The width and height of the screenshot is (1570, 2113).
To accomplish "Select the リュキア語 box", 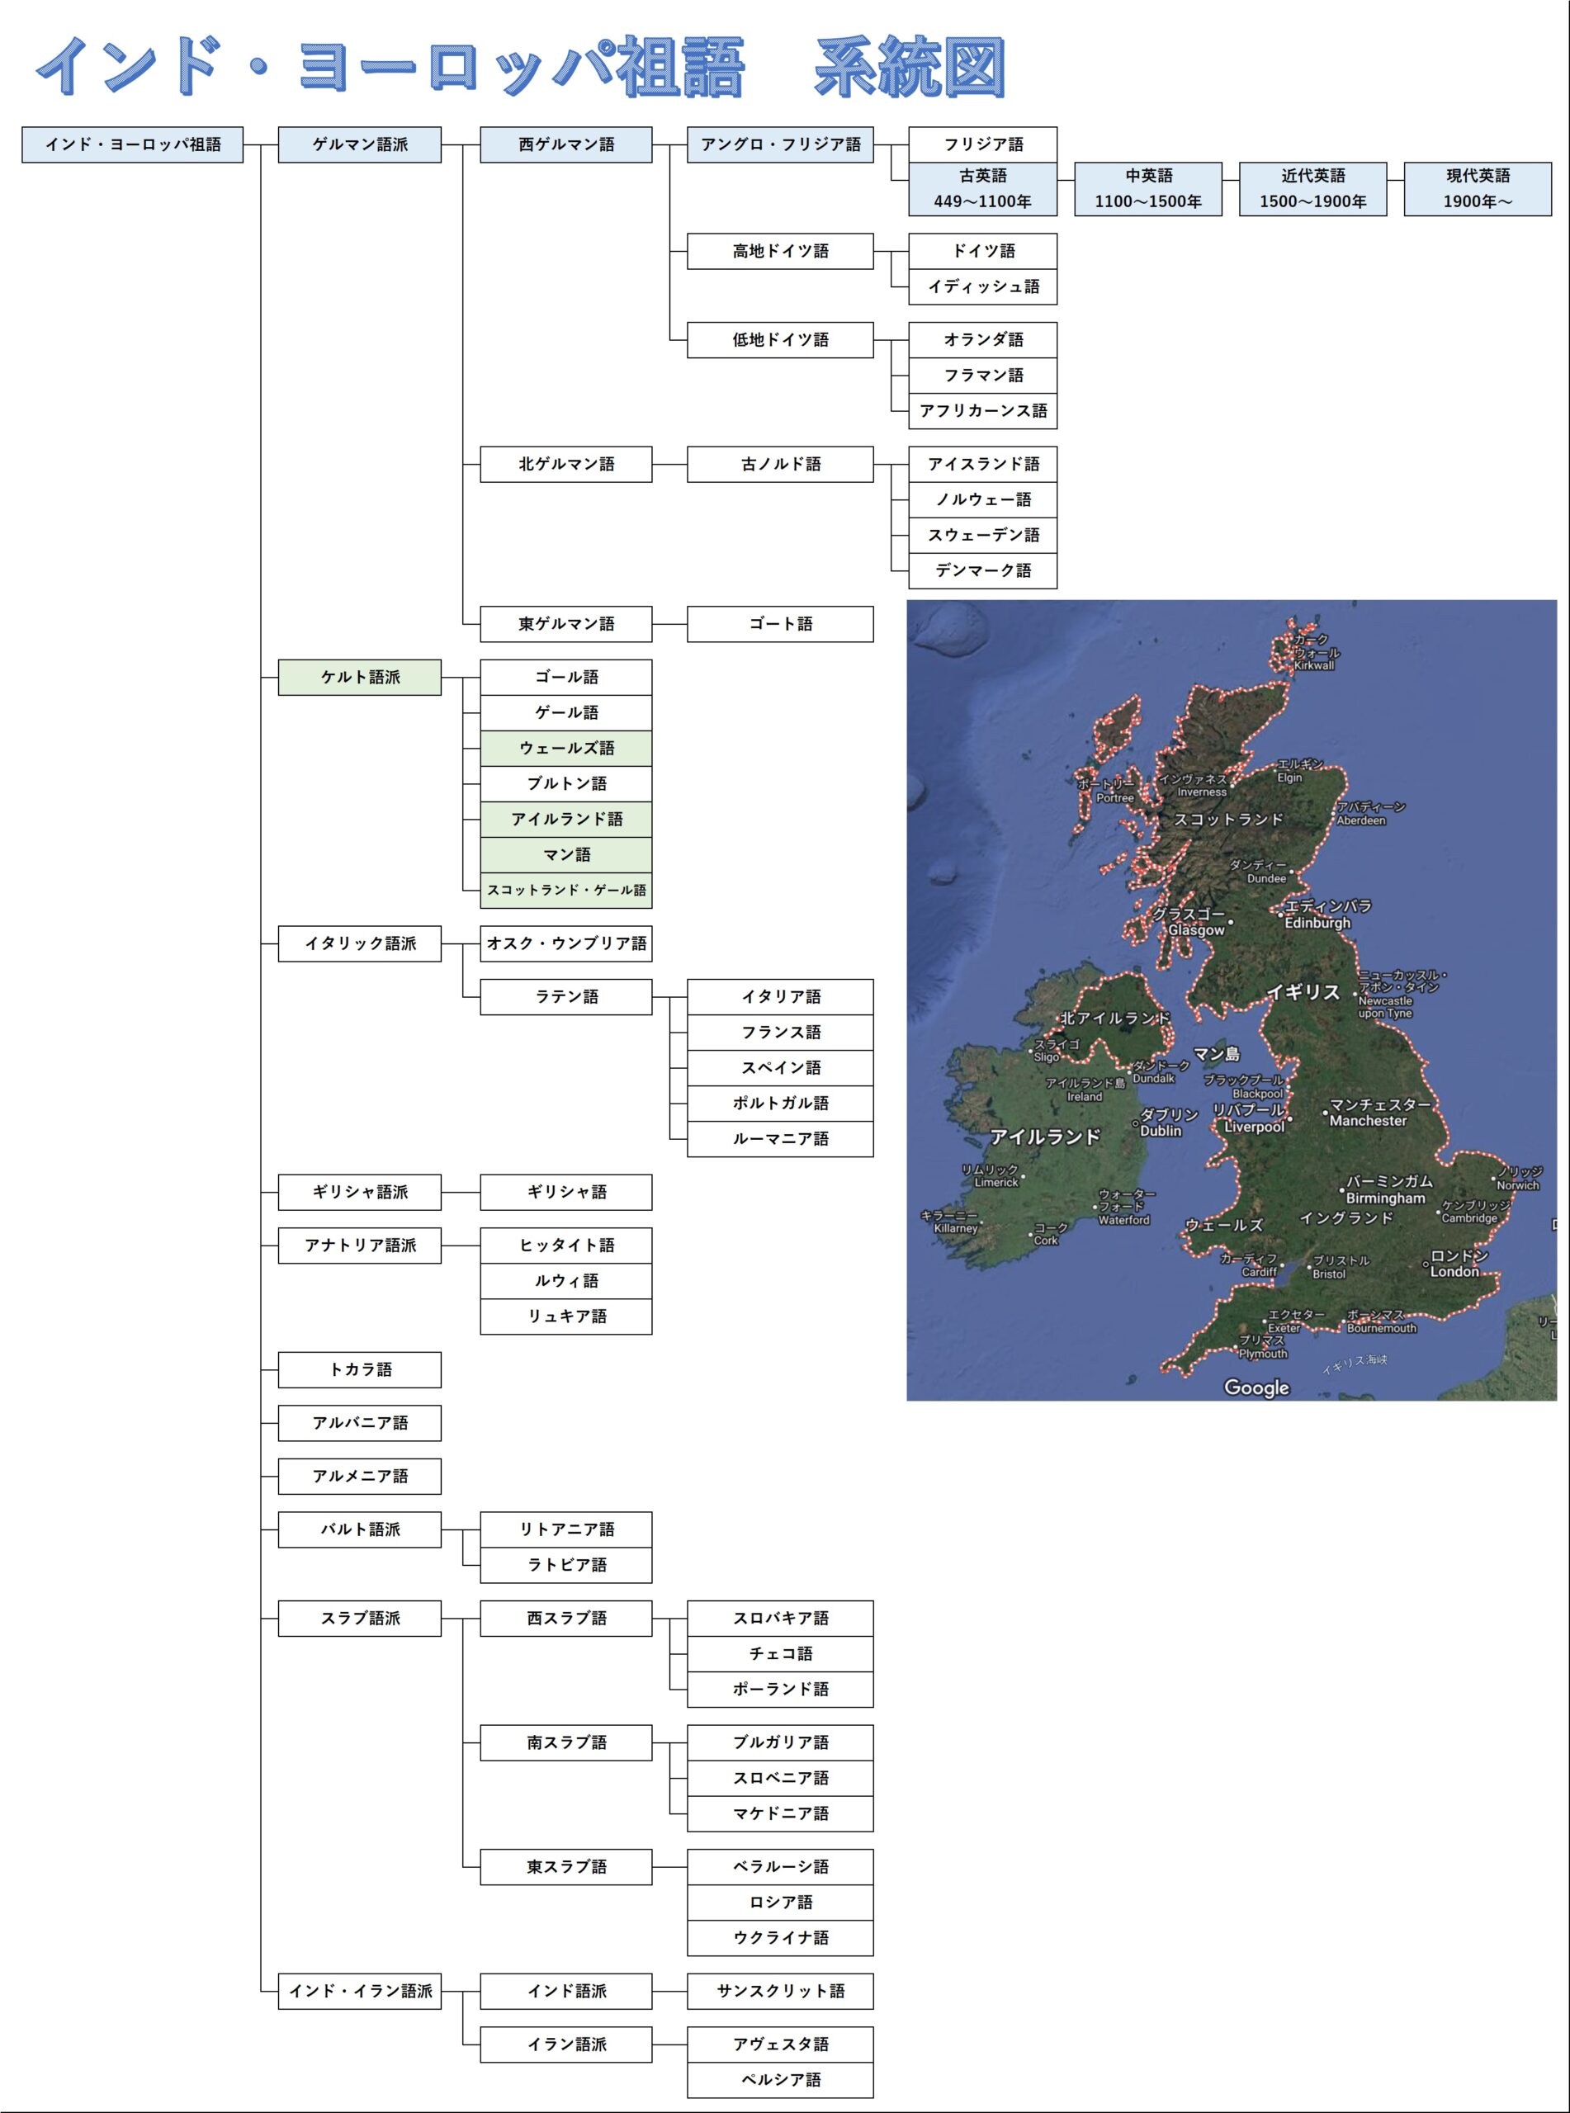I will coord(566,1316).
